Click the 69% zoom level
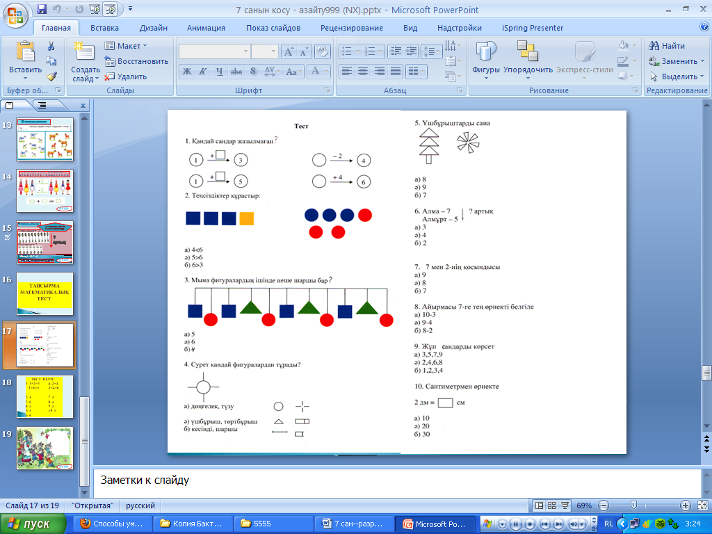This screenshot has width=712, height=534. coord(583,505)
